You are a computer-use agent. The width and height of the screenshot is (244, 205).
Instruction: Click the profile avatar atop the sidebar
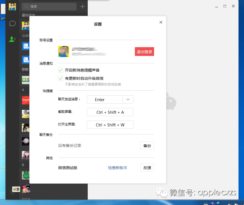click(x=12, y=7)
